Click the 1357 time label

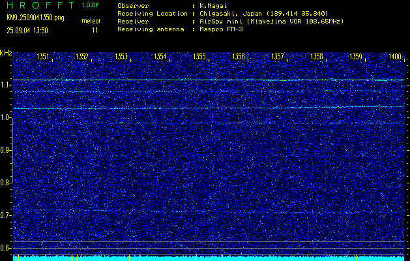point(278,57)
